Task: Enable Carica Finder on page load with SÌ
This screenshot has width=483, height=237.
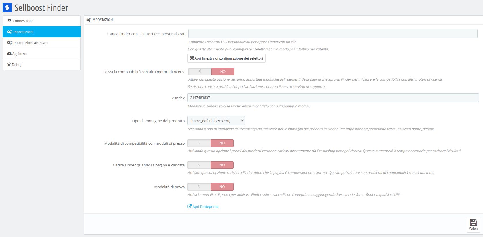Action: pos(199,165)
